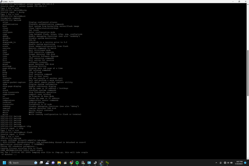Click the terminal vertical scrollbar thumb

click(248, 72)
